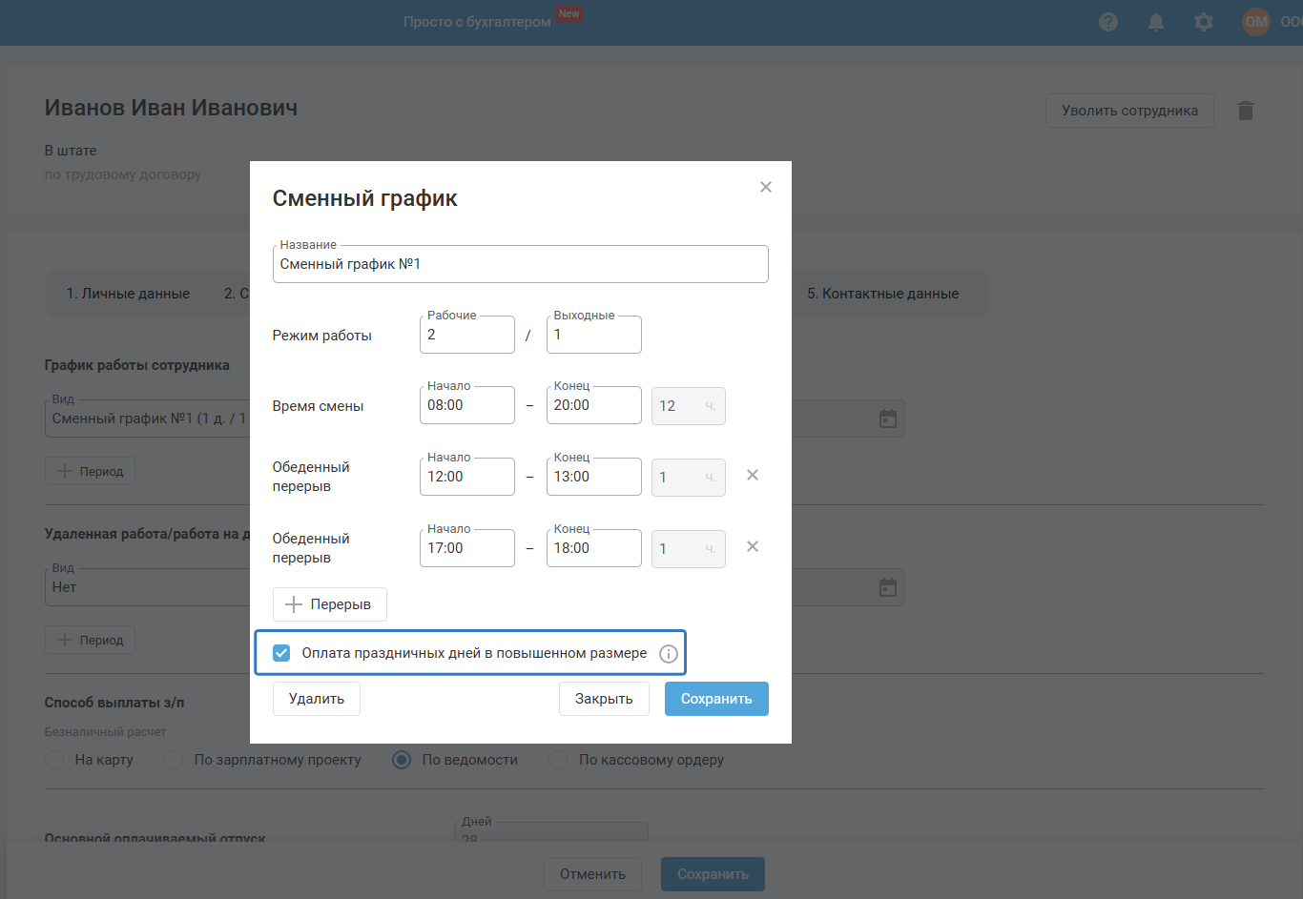Click the Время смены label
Viewport: 1303px width, 899px height.
[318, 406]
